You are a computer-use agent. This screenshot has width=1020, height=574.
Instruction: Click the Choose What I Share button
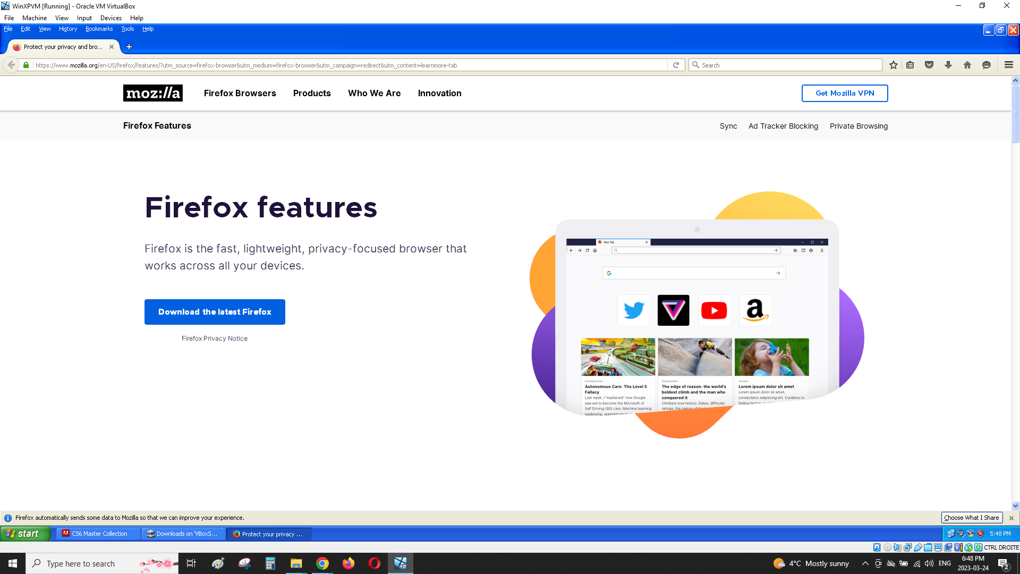[x=971, y=518]
